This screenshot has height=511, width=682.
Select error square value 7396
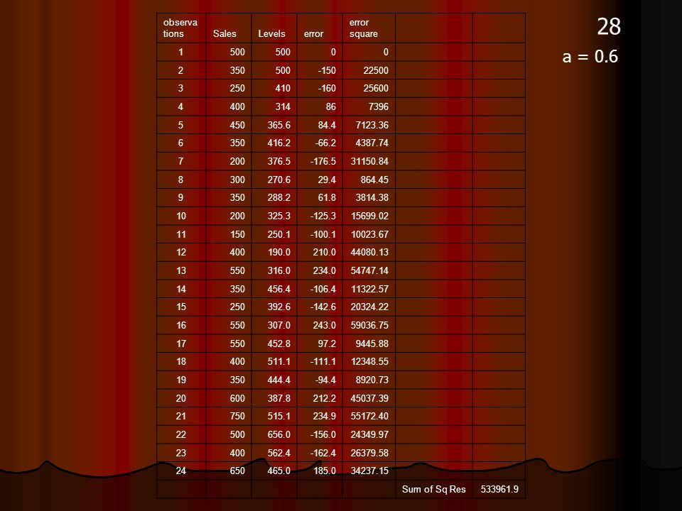point(378,107)
